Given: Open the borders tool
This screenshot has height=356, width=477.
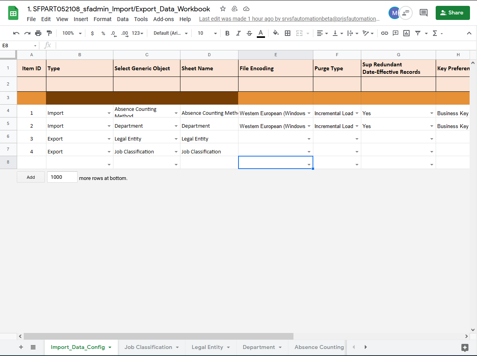Looking at the screenshot, I should tap(287, 33).
